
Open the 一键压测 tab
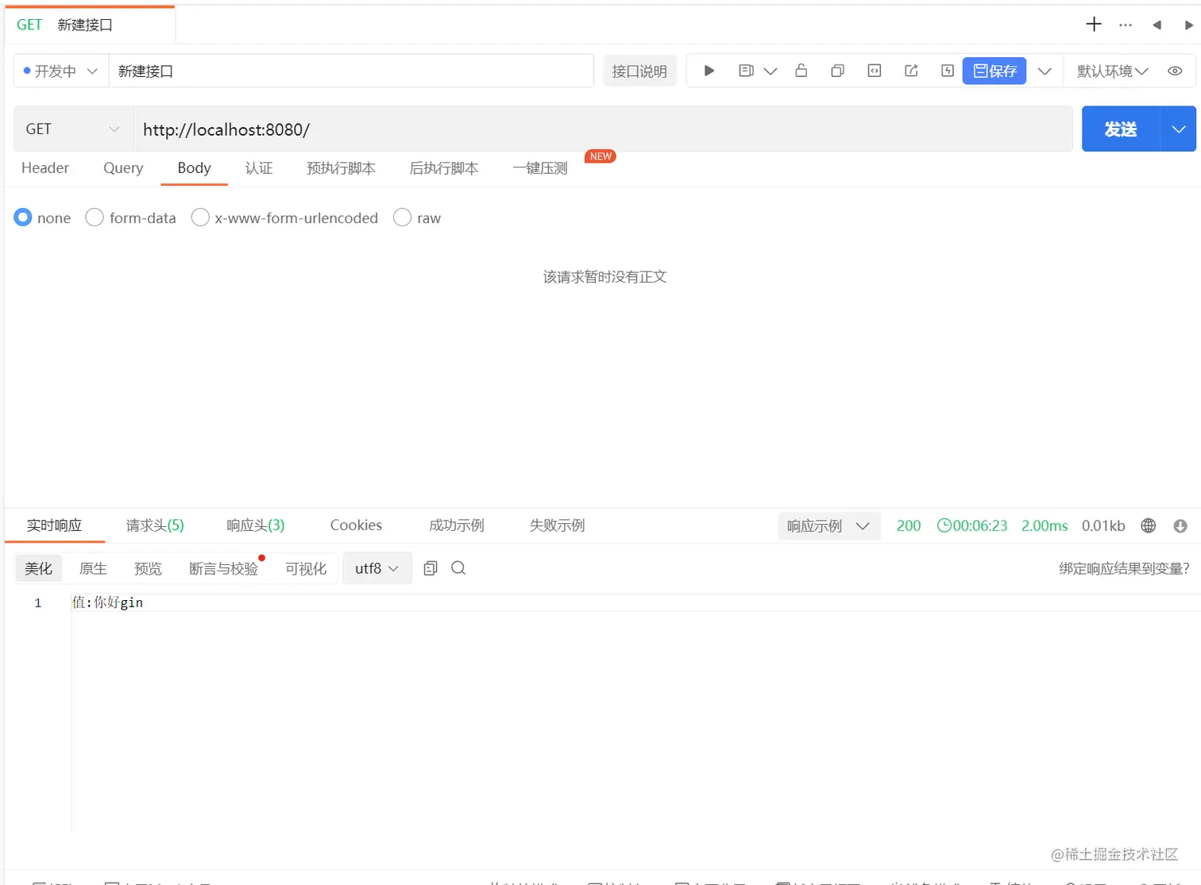click(539, 167)
